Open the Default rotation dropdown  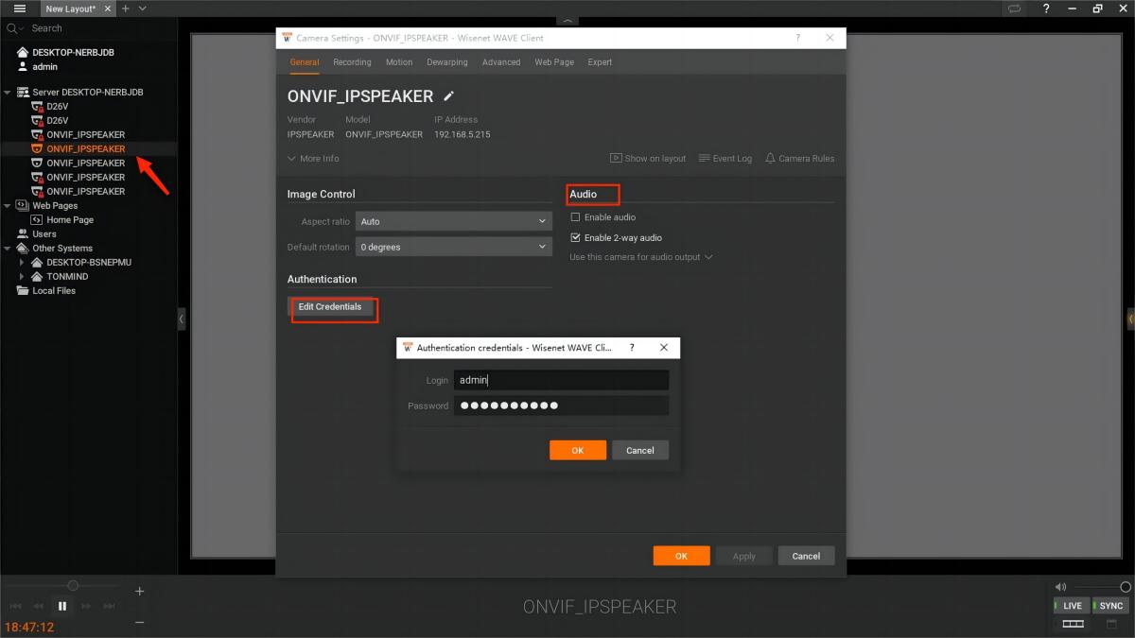pos(454,247)
